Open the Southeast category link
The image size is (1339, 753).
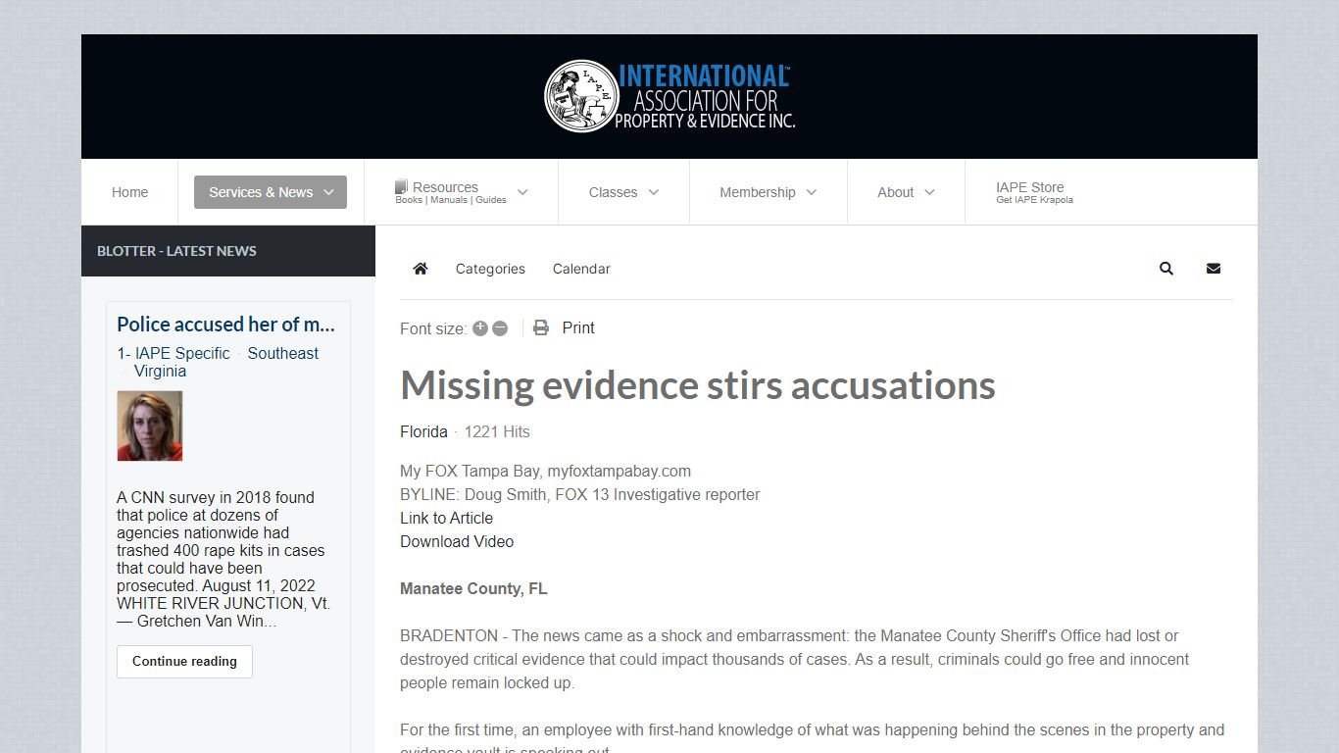tap(282, 353)
